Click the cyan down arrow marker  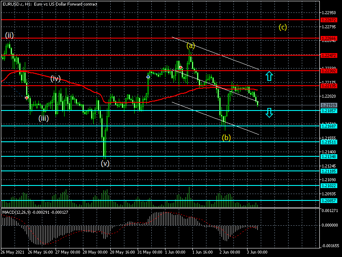point(268,113)
